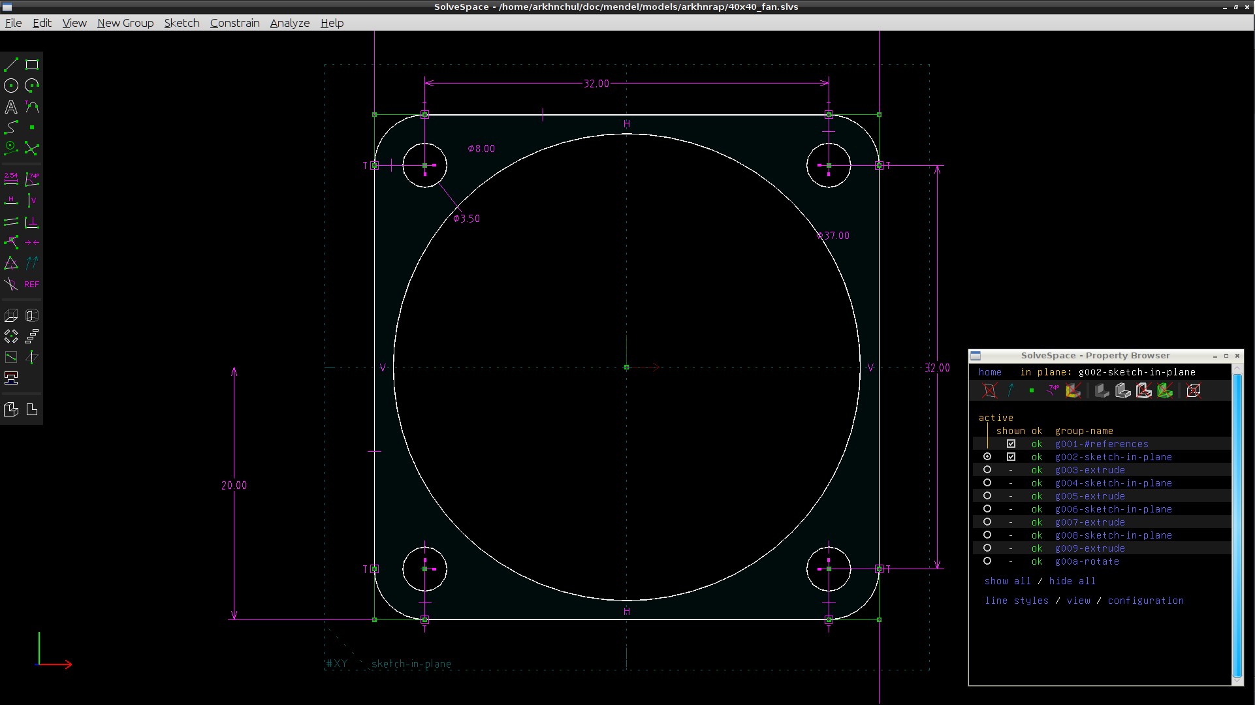Activate group g00a-rotate with its radio button
The height and width of the screenshot is (705, 1255).
click(x=987, y=561)
